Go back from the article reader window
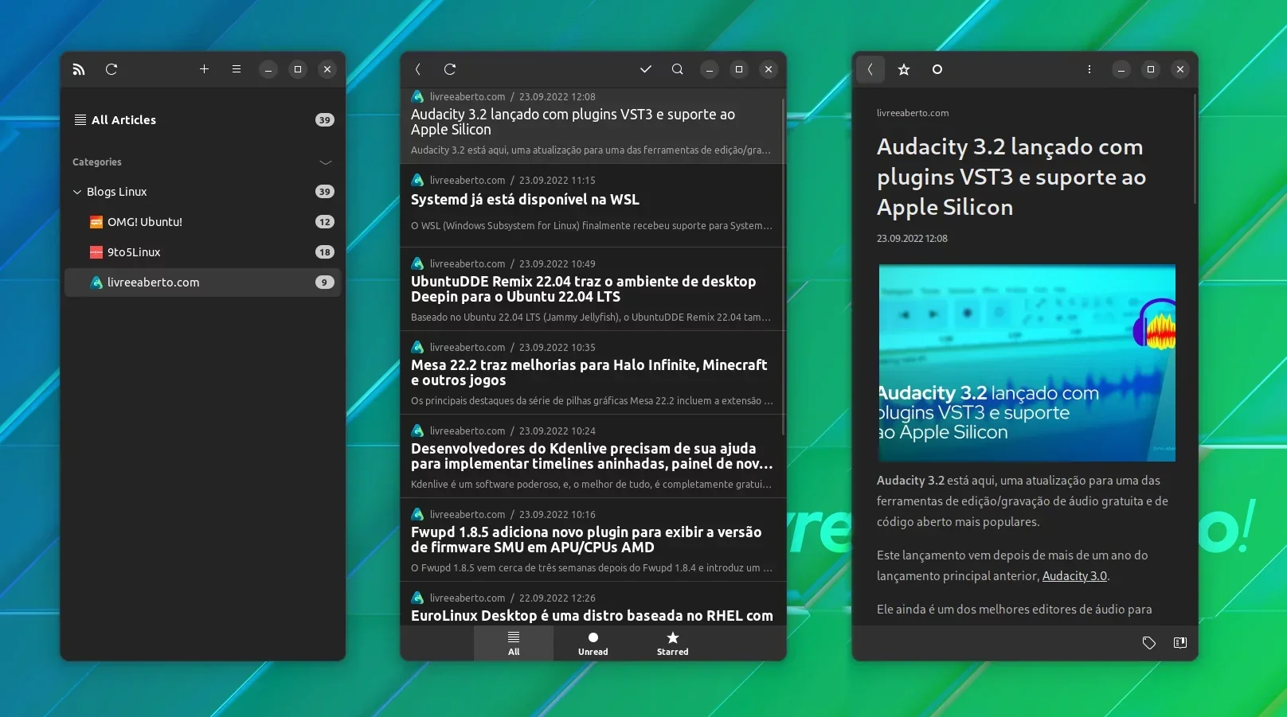The width and height of the screenshot is (1287, 717). 870,69
